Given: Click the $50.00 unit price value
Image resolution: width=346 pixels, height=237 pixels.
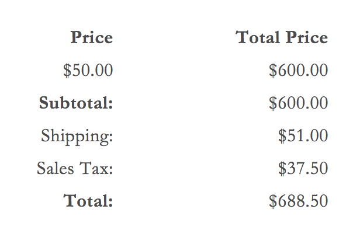Looking at the screenshot, I should point(88,70).
